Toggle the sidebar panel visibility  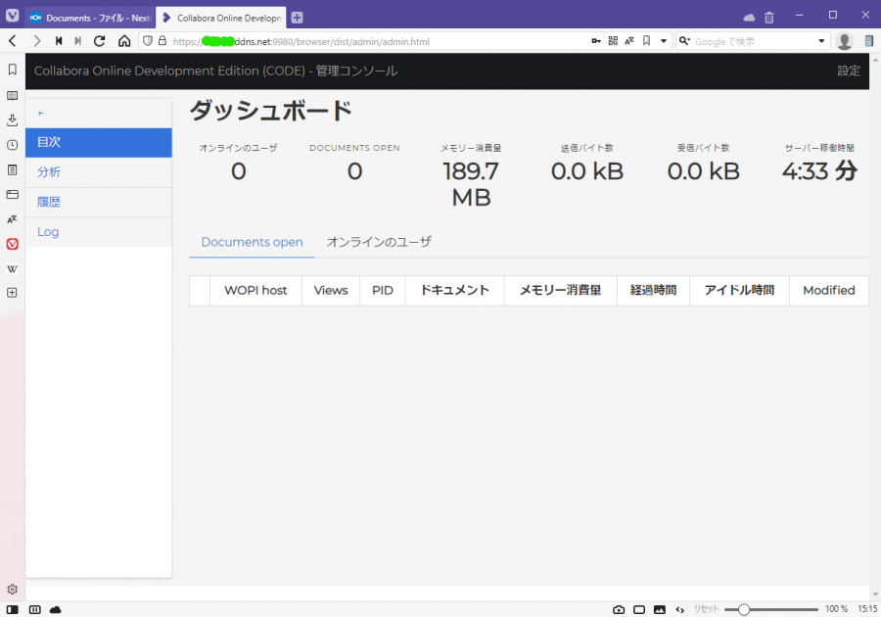click(12, 609)
